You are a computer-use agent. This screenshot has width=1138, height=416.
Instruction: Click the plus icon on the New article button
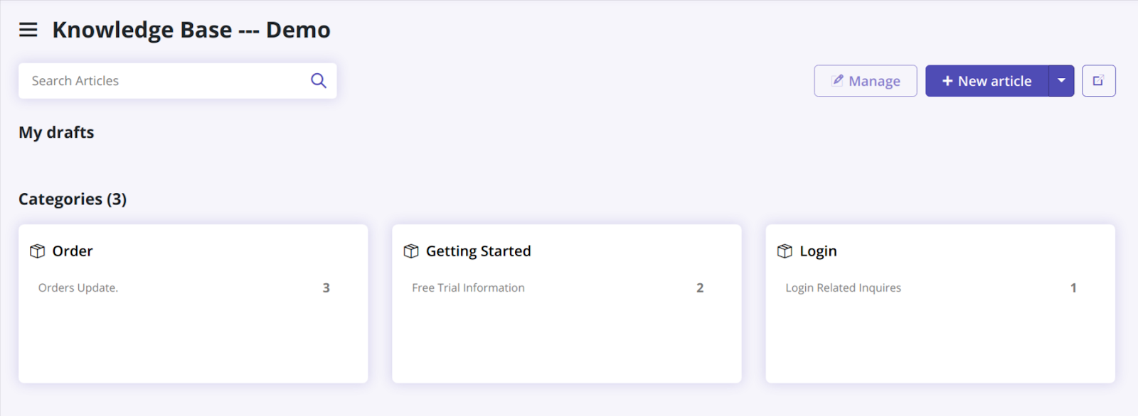(947, 80)
